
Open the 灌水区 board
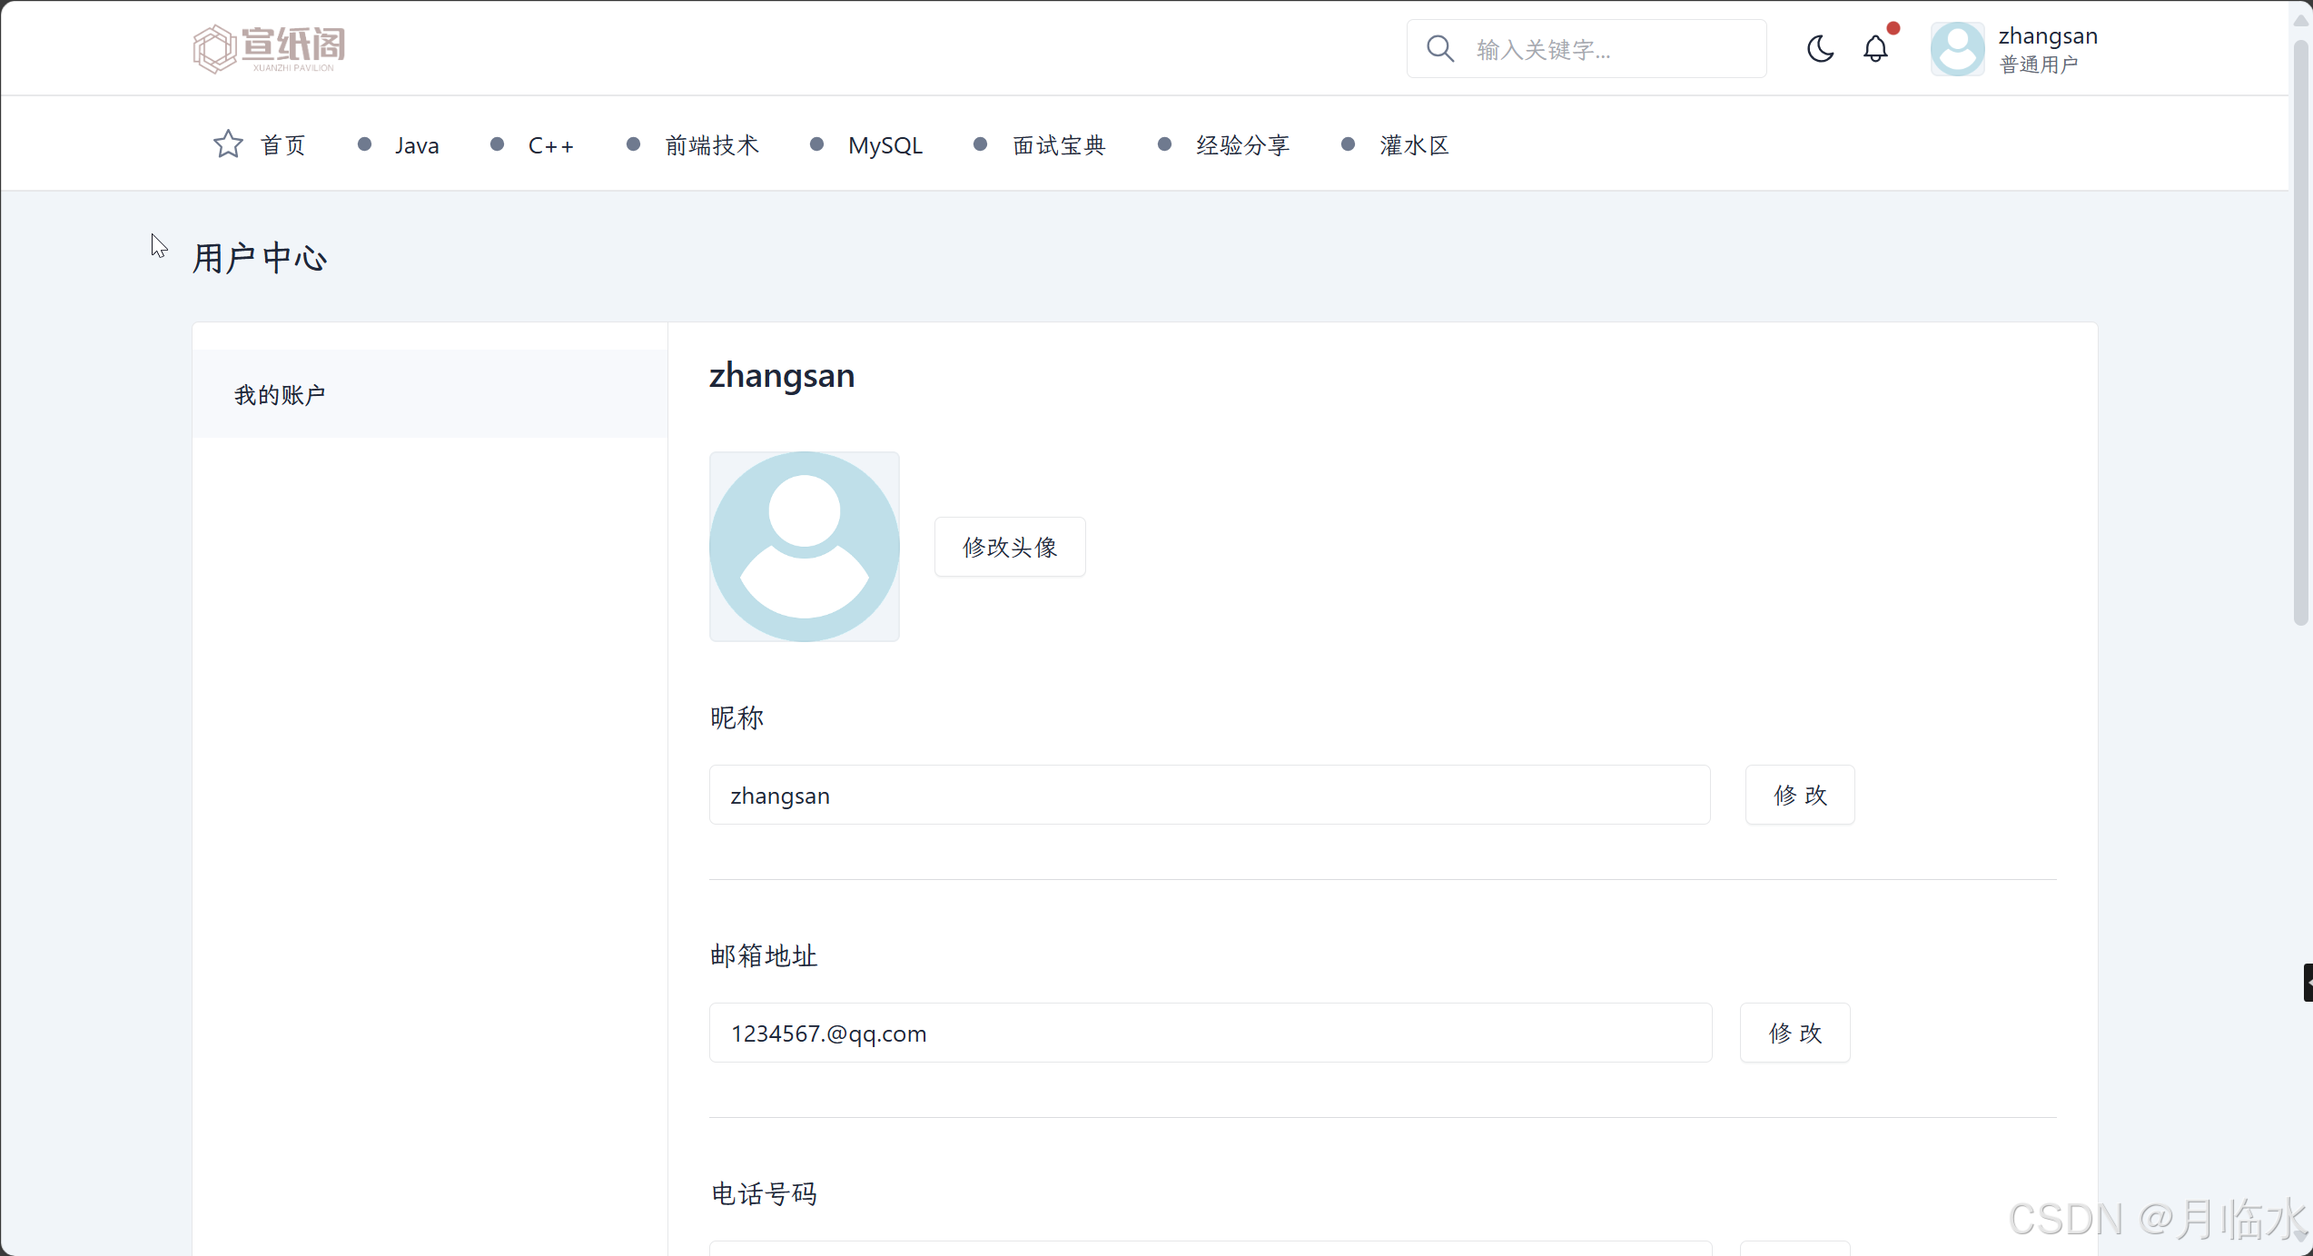coord(1414,145)
